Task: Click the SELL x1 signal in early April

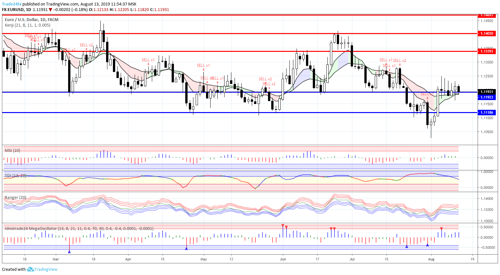Action: click(148, 60)
